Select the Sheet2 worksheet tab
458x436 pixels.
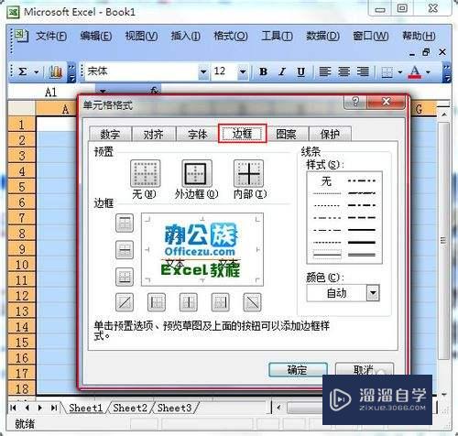point(130,408)
